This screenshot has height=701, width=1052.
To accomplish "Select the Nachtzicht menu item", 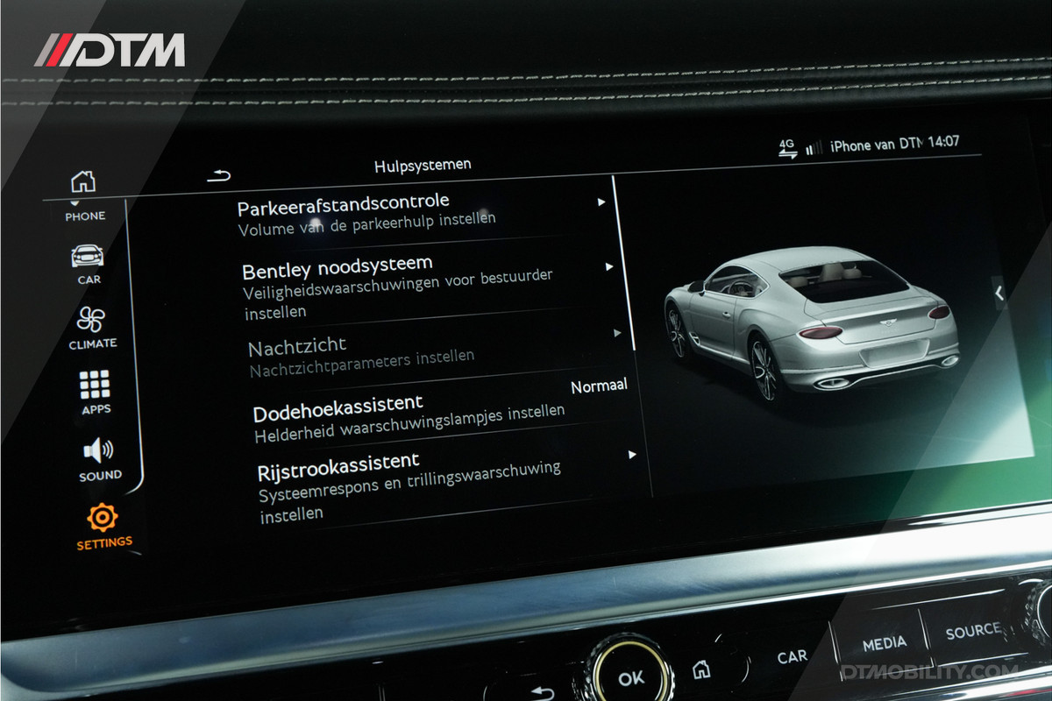I will click(298, 347).
